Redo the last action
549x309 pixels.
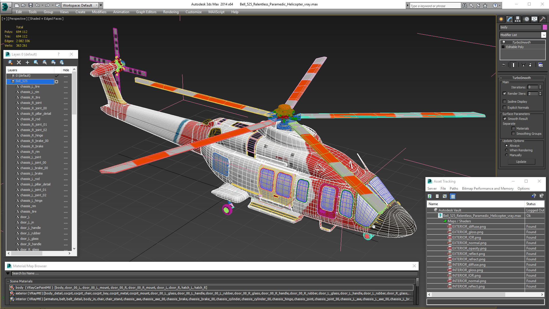[47, 5]
